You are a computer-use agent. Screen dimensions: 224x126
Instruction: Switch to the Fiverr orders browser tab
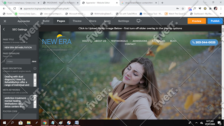21,3
